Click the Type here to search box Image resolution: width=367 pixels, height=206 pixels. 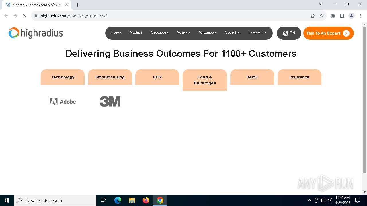(x=55, y=200)
